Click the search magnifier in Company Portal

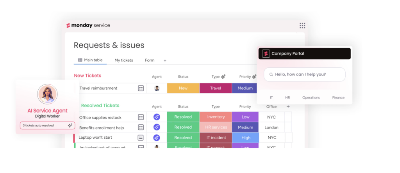[x=271, y=74]
